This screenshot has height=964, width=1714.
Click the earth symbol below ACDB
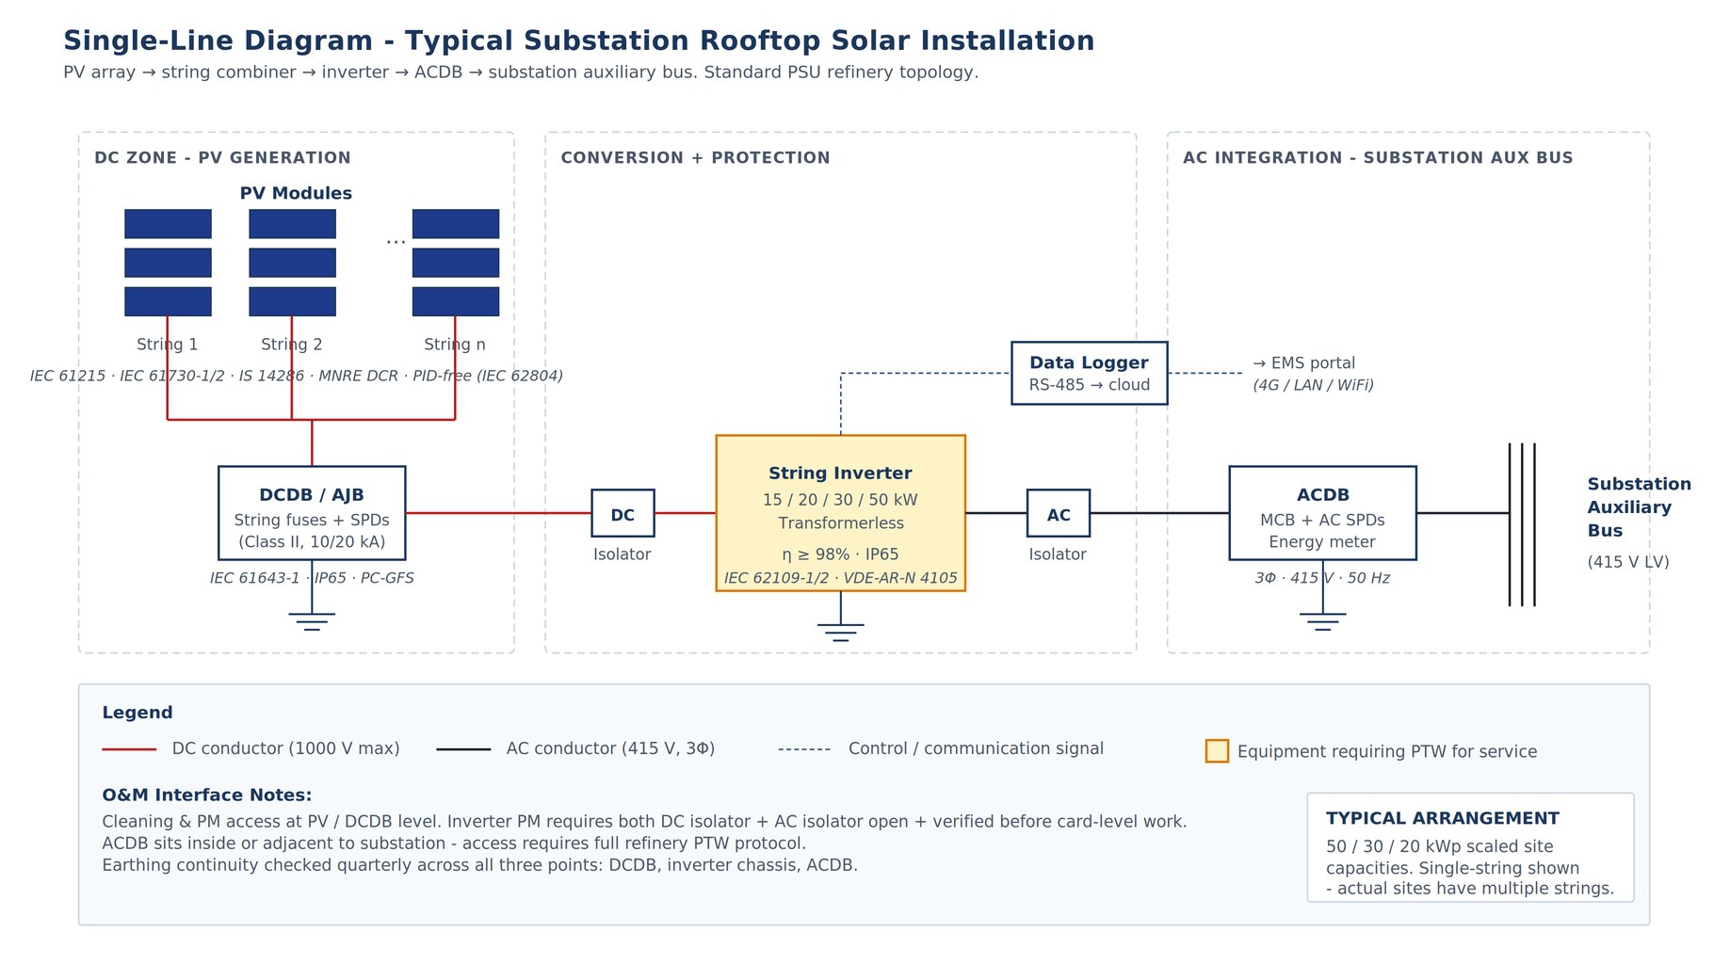(1322, 621)
